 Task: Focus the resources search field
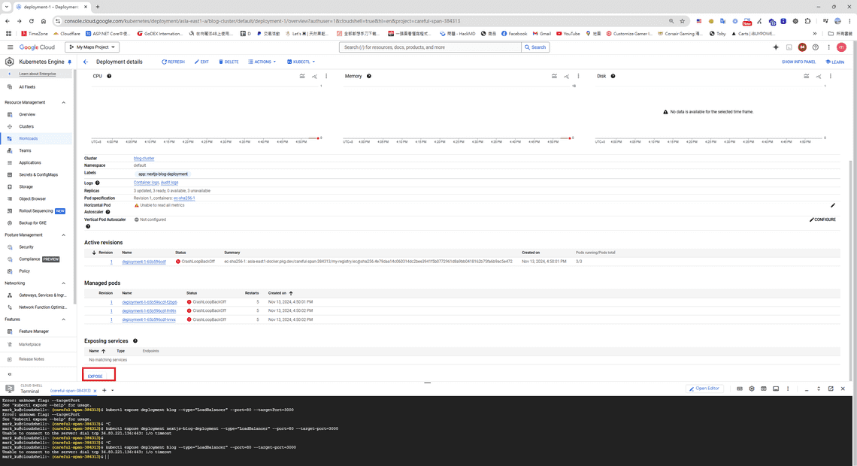(430, 47)
